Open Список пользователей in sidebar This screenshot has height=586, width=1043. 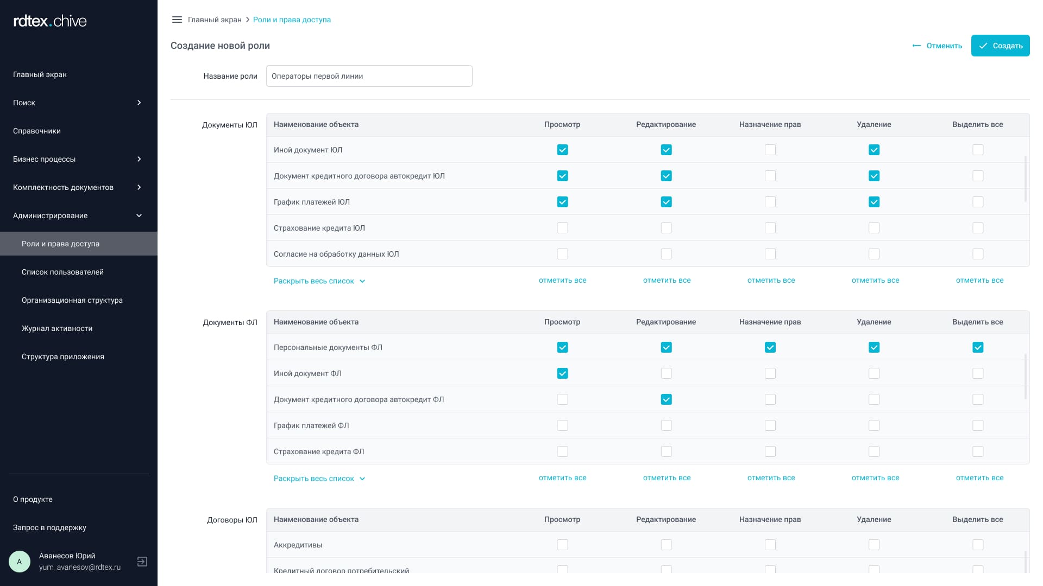[62, 272]
